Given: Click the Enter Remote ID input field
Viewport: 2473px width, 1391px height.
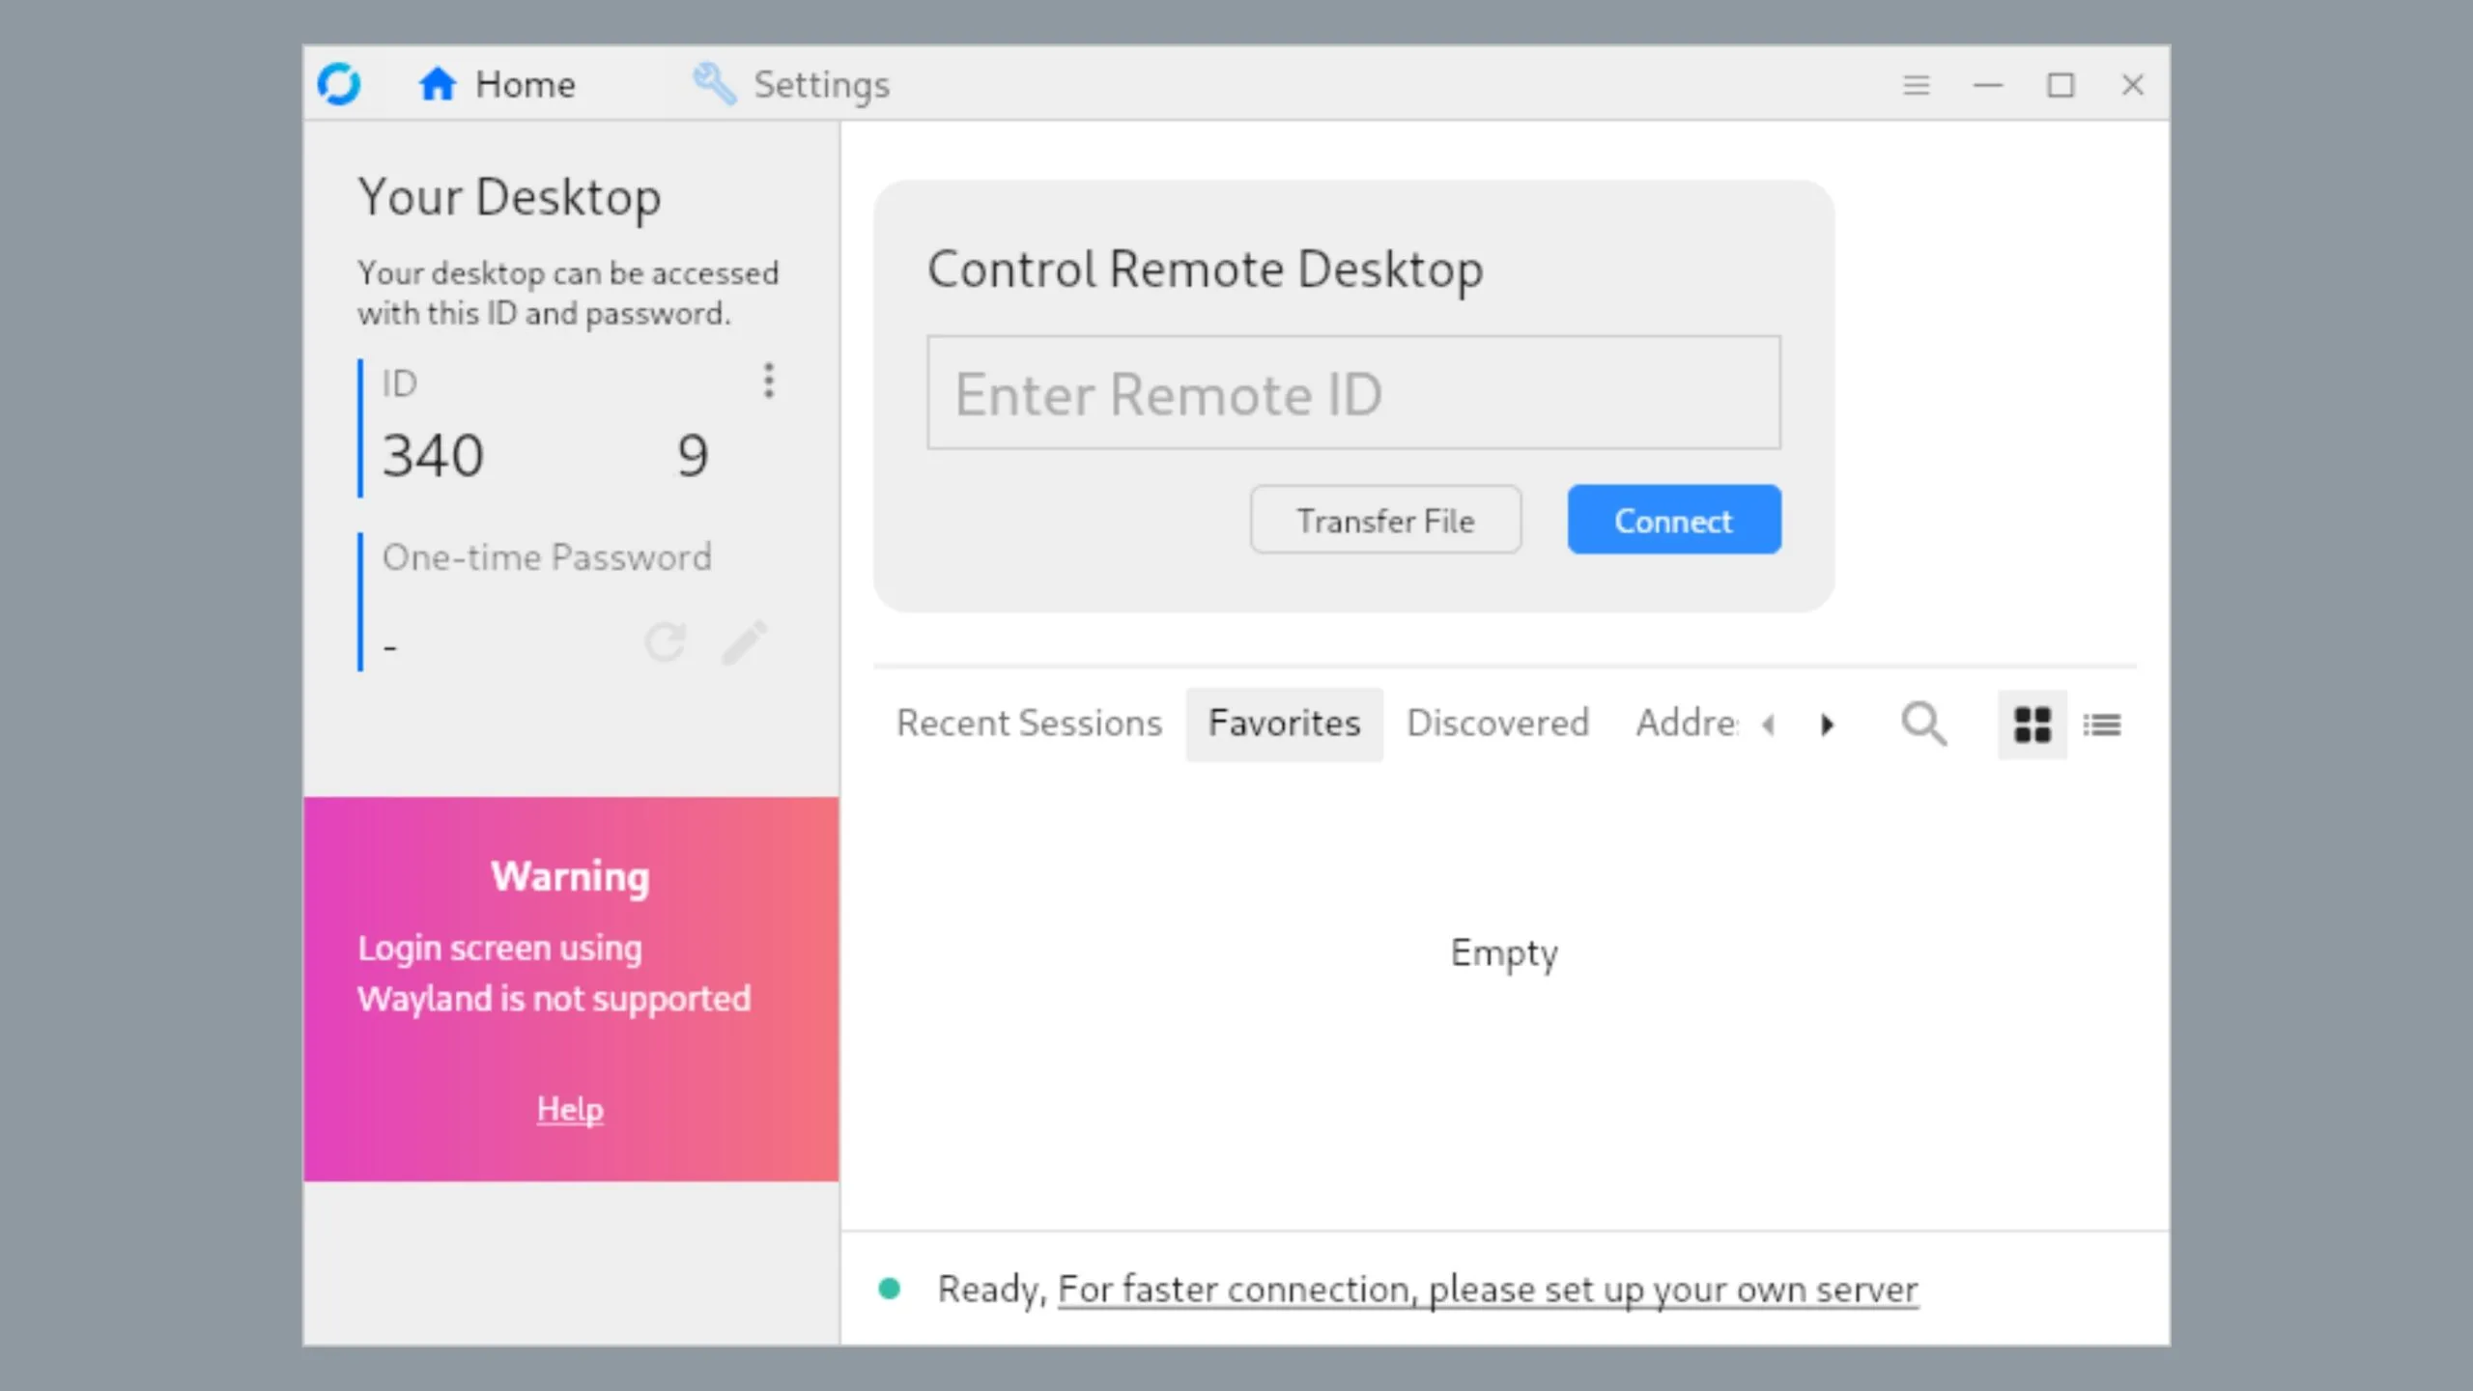Looking at the screenshot, I should tap(1353, 390).
